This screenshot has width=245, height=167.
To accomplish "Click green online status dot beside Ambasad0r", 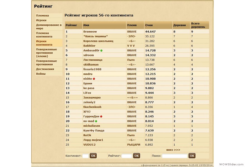I will 101,50.
